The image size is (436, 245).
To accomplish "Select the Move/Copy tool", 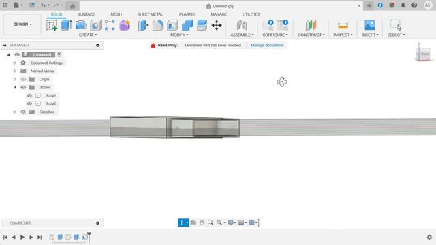I will pyautogui.click(x=217, y=25).
